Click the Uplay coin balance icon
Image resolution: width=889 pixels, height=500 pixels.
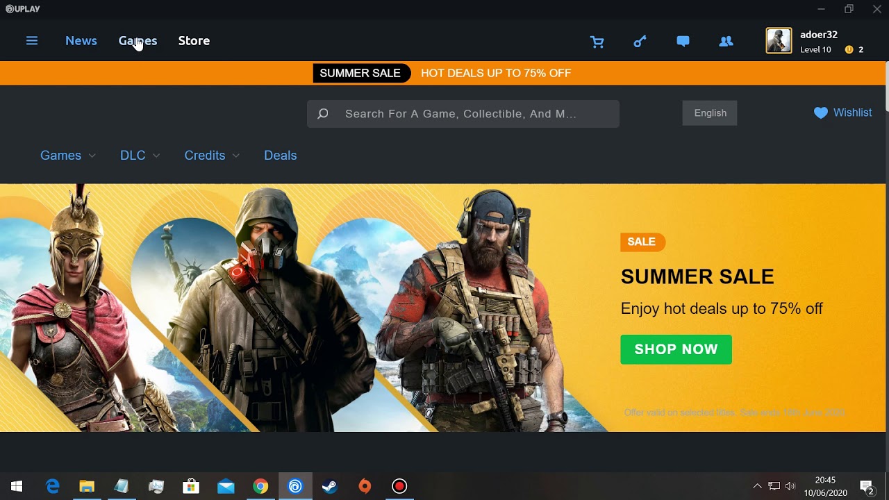pyautogui.click(x=849, y=50)
